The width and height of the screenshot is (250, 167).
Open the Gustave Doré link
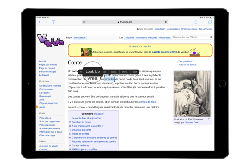[x=192, y=123]
